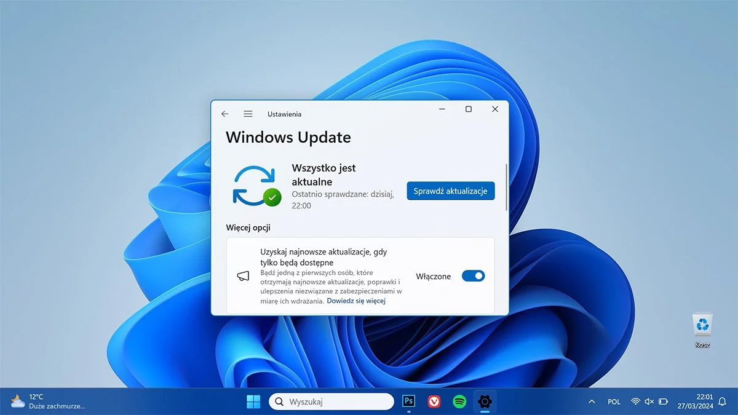
Task: Click the Wi-Fi icon in the system tray
Action: [x=635, y=401]
